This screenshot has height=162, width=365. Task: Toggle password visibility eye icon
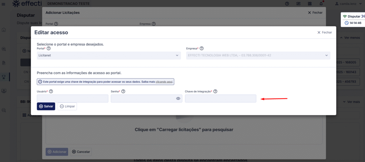click(178, 98)
